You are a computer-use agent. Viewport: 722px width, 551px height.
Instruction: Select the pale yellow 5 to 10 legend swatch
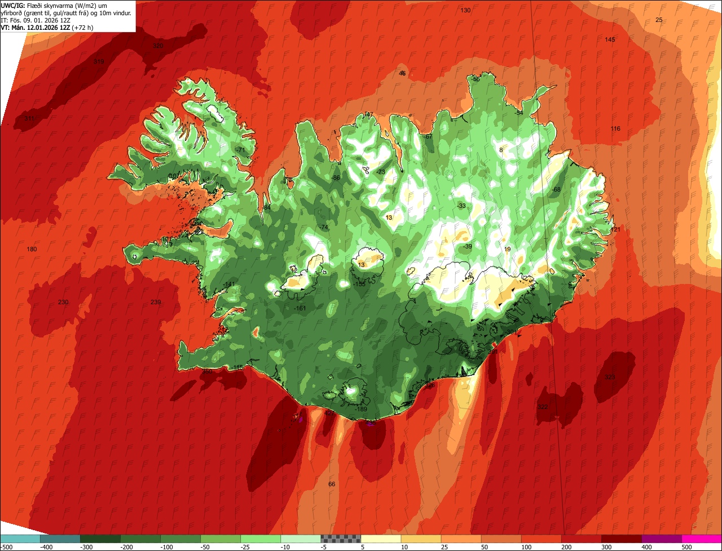pyautogui.click(x=381, y=539)
